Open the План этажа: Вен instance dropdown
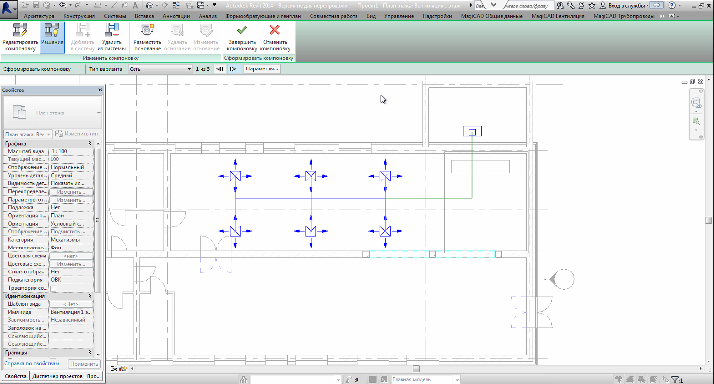Screen dimensions: 714x384 pos(28,134)
